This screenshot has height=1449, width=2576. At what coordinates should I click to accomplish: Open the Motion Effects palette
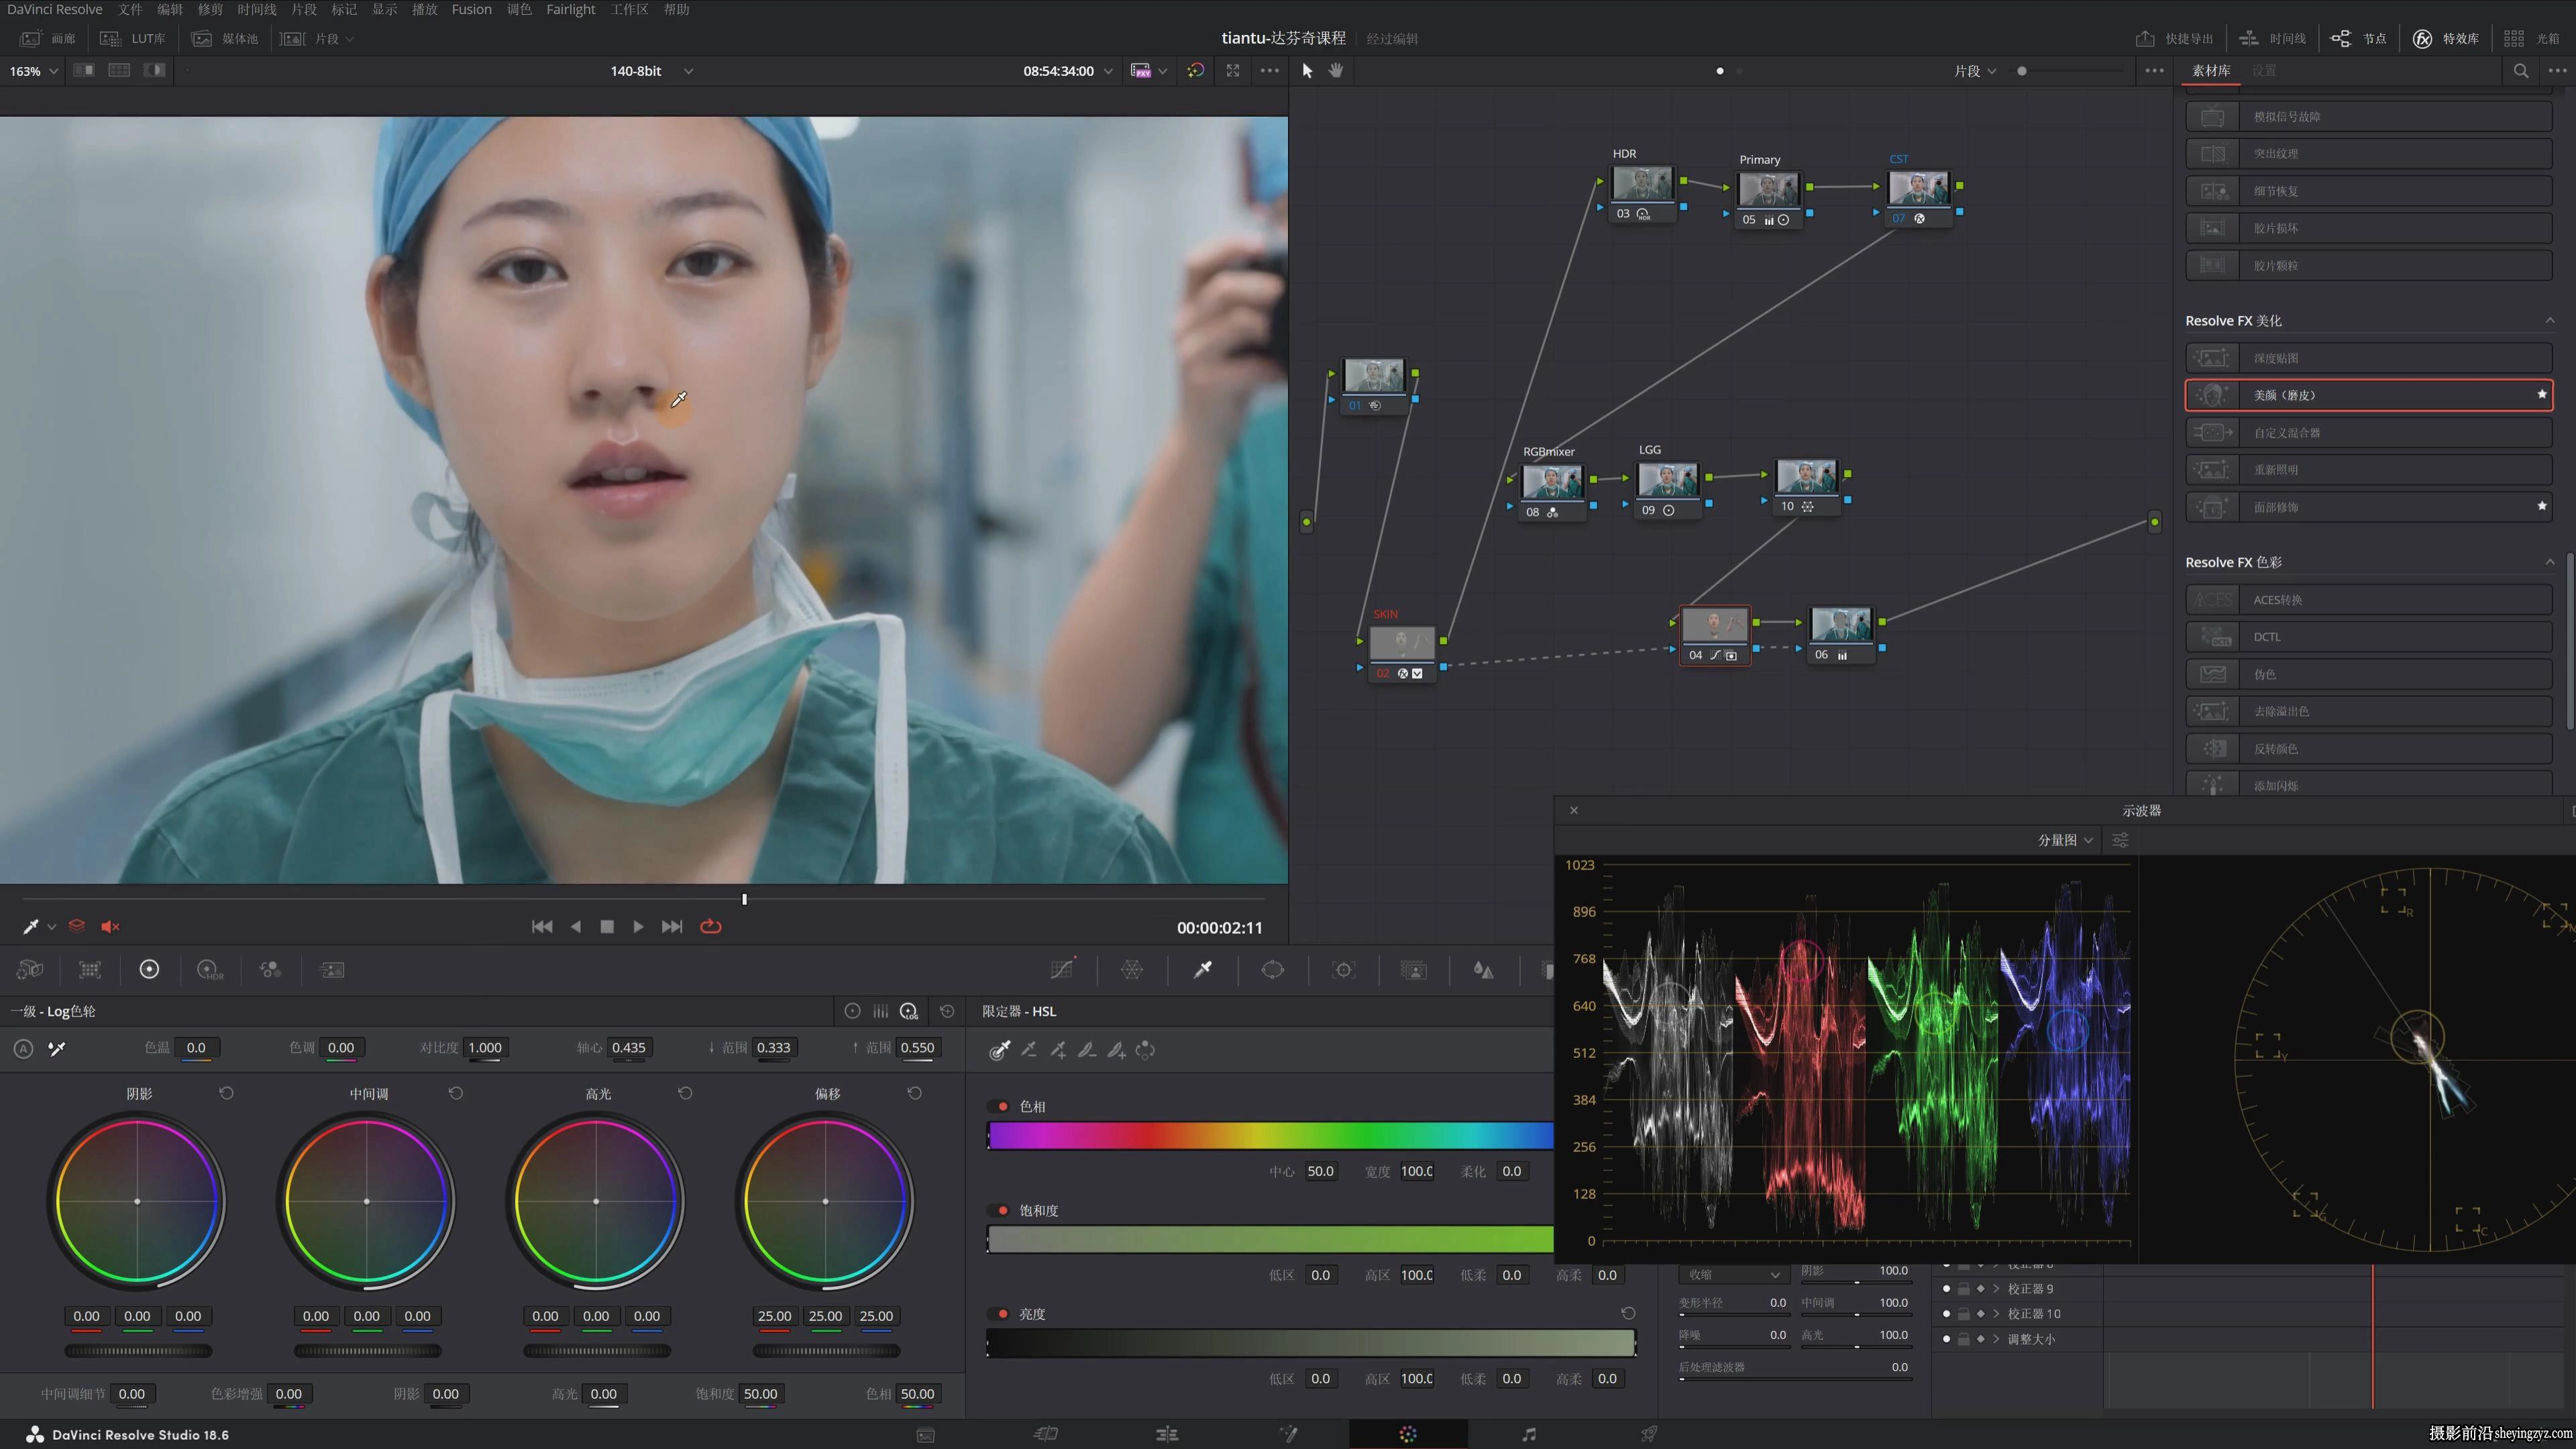point(332,969)
